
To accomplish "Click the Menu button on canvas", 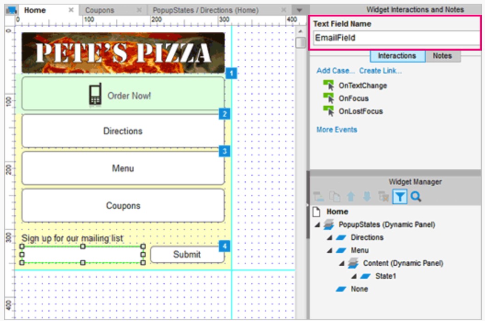I will 123,168.
